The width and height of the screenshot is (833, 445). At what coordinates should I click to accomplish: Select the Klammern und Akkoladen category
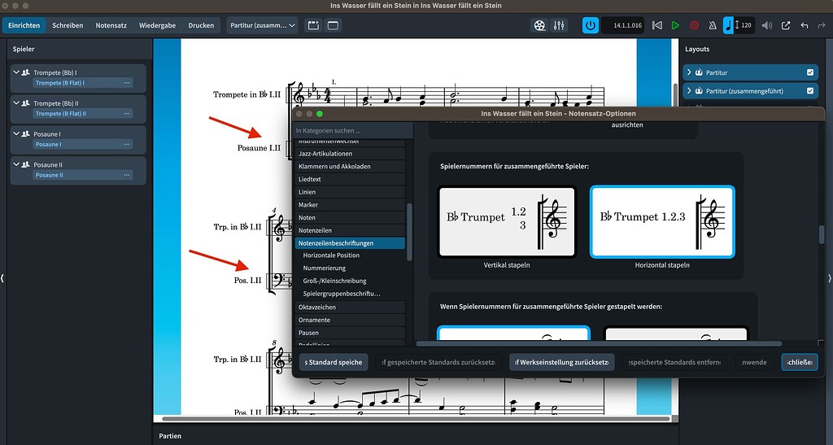(350, 166)
